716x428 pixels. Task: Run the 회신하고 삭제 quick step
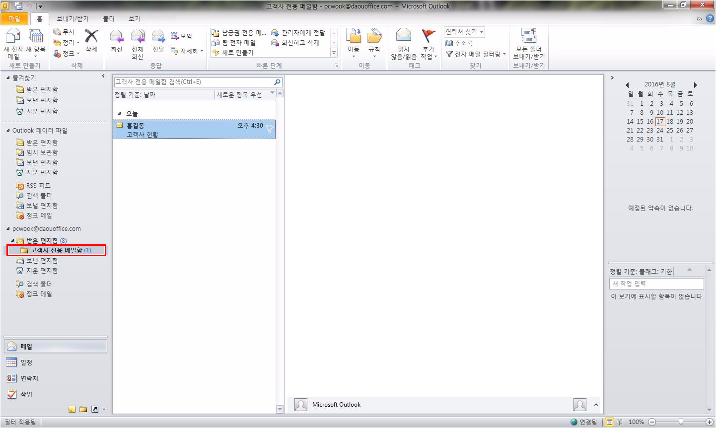click(295, 43)
